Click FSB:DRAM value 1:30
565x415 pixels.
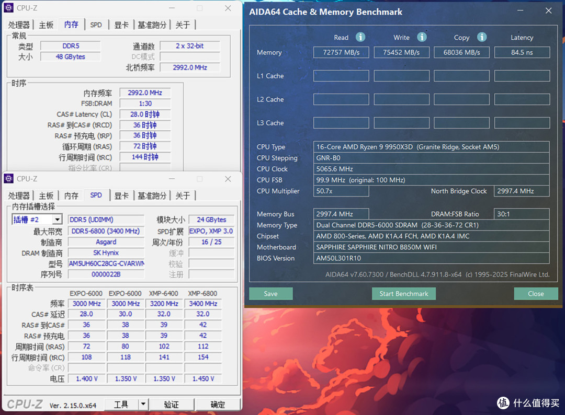pos(145,103)
